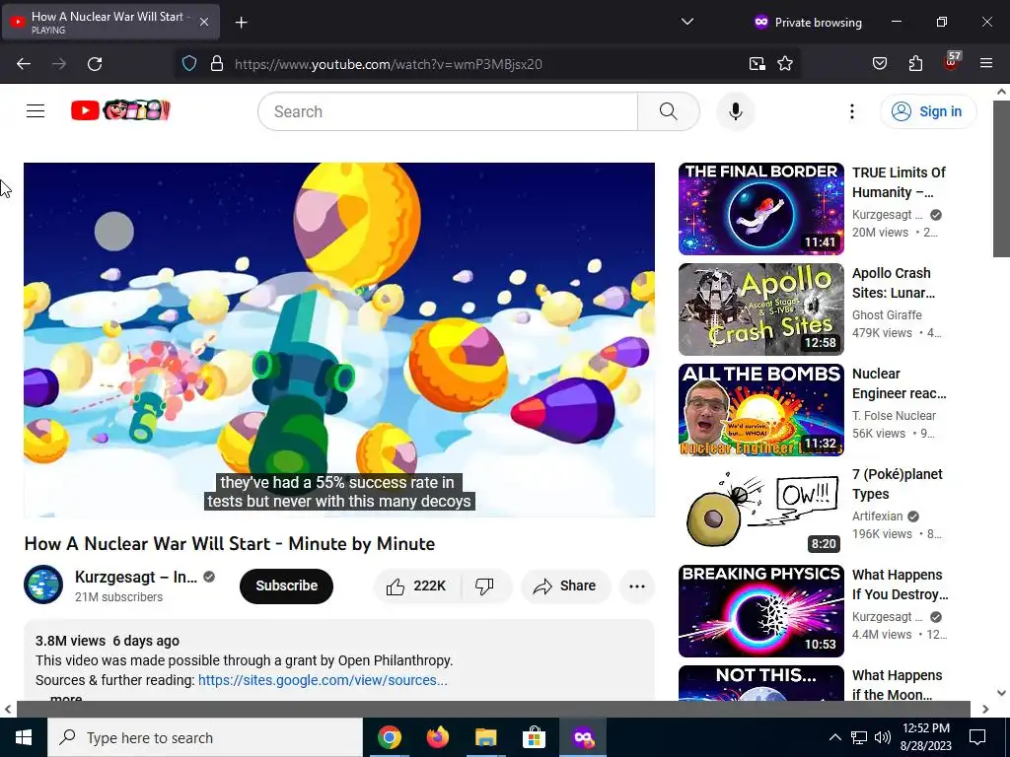Open Microsoft Store from taskbar
This screenshot has width=1010, height=757.
coord(534,737)
